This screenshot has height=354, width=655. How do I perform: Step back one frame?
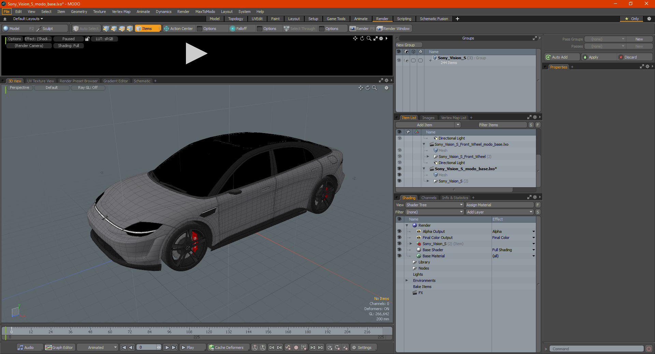pyautogui.click(x=131, y=348)
